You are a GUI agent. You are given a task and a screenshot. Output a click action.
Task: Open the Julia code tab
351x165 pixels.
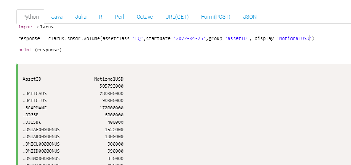pos(81,17)
